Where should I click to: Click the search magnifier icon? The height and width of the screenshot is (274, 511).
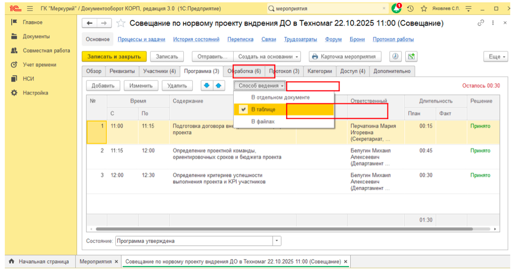coord(271,9)
